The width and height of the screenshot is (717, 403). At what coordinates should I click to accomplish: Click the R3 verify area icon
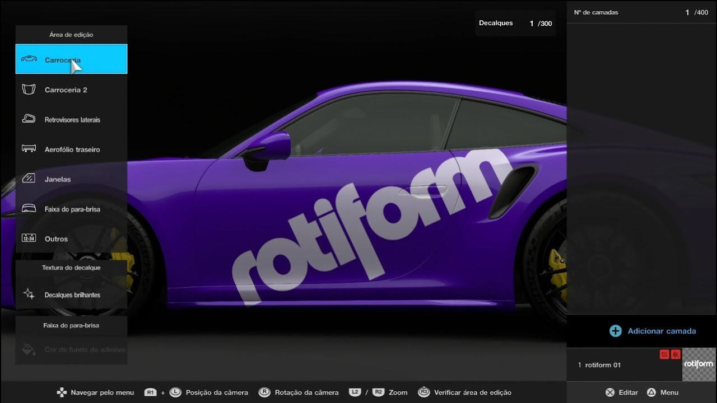coord(424,392)
